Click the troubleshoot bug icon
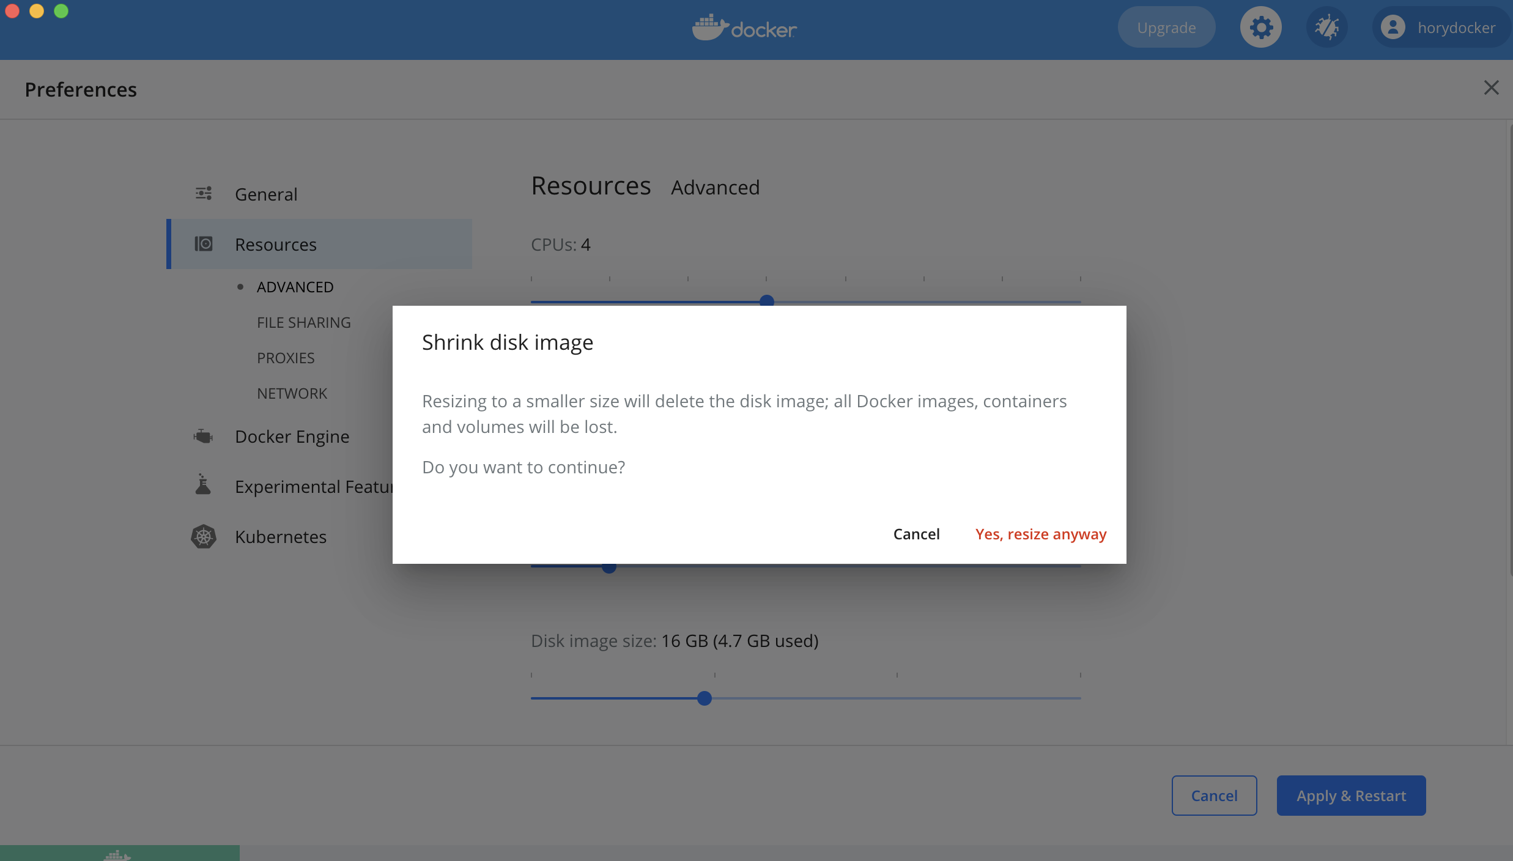The width and height of the screenshot is (1513, 861). [1326, 28]
